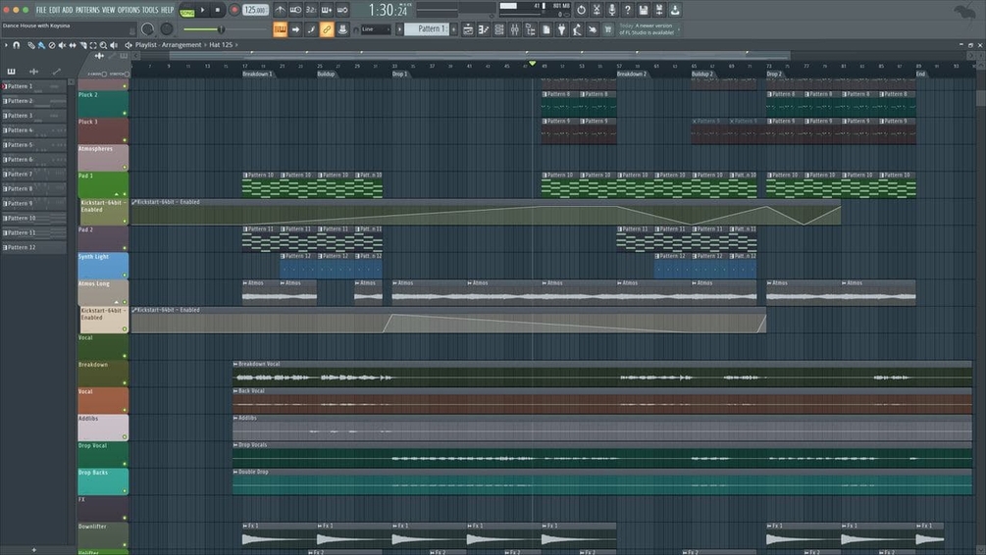986x555 pixels.
Task: Jump to the Drop 2 timeline marker
Action: point(774,75)
